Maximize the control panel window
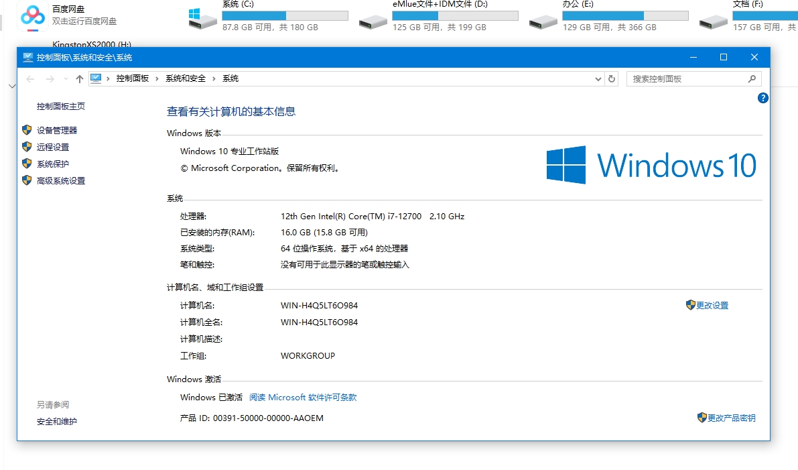 [x=723, y=57]
